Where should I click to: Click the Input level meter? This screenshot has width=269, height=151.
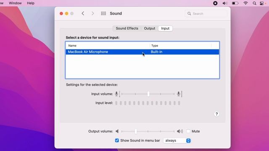pyautogui.click(x=148, y=103)
